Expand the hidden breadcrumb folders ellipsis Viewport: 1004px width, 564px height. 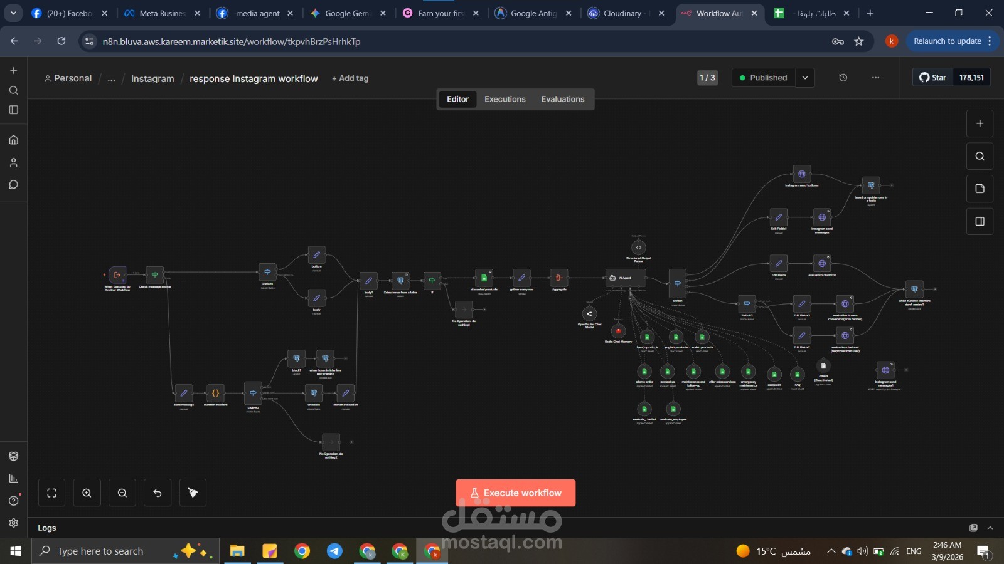(x=111, y=79)
